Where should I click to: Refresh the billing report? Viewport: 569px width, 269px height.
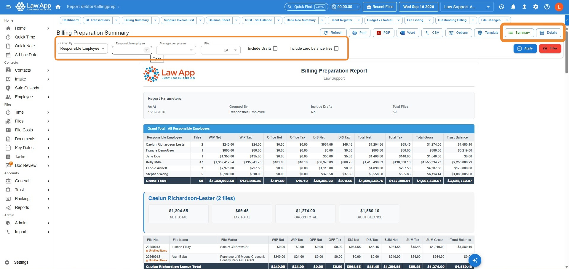click(x=333, y=33)
